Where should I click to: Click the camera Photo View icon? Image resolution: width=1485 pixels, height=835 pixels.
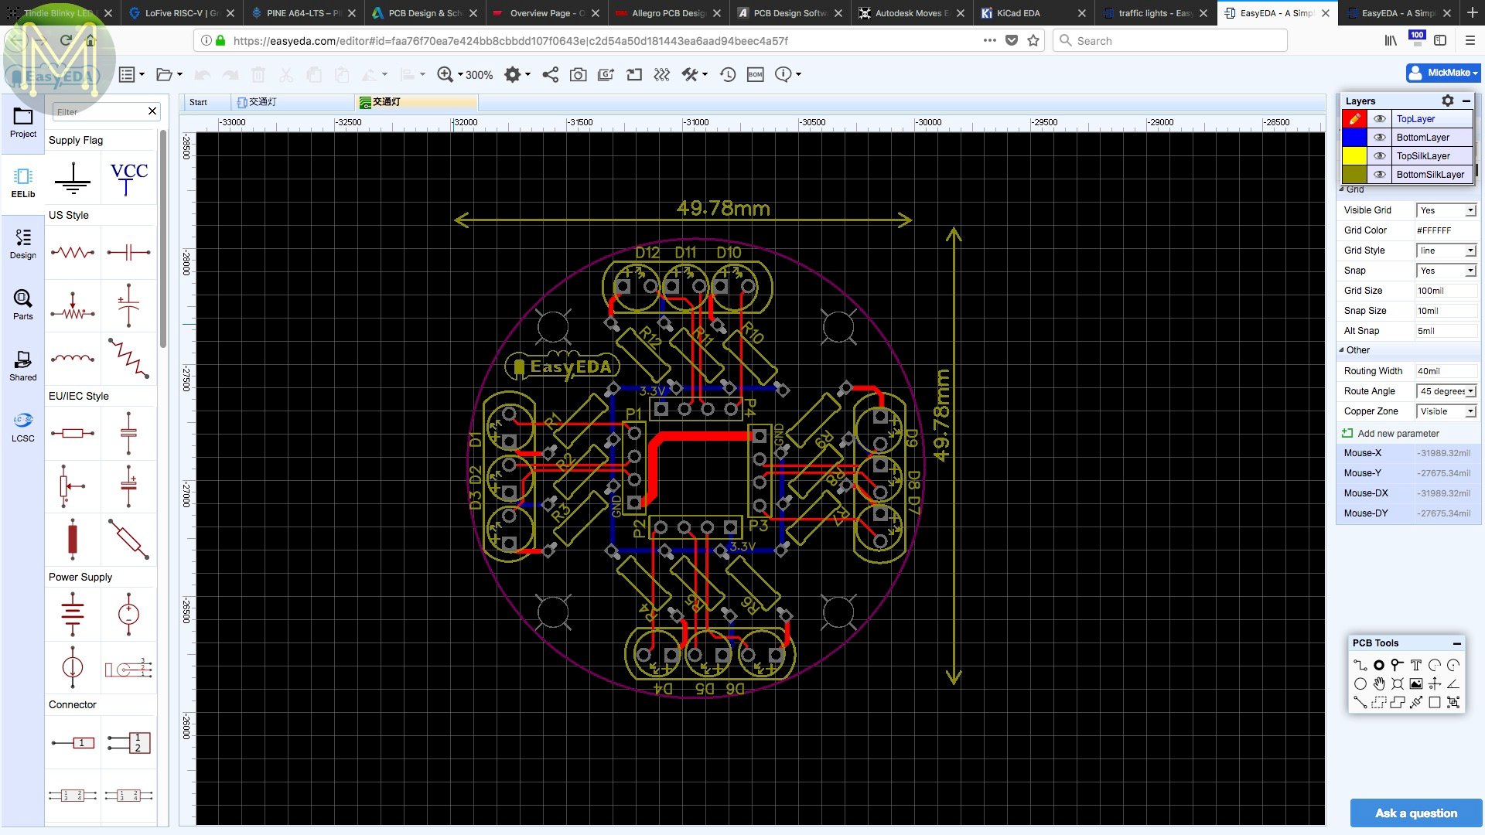tap(578, 74)
